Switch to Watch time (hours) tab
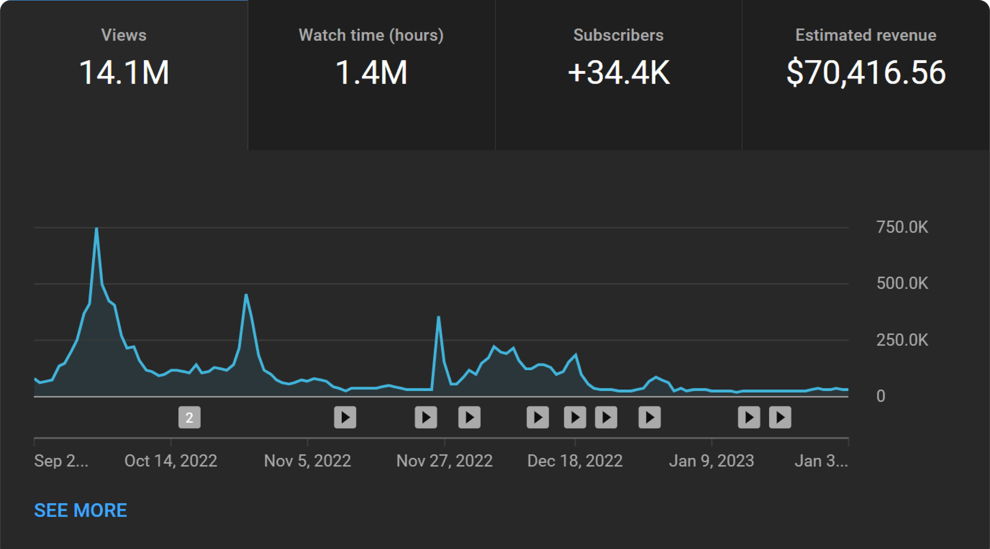 click(371, 75)
